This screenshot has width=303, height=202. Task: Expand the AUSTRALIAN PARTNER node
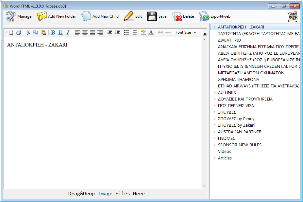[214, 132]
